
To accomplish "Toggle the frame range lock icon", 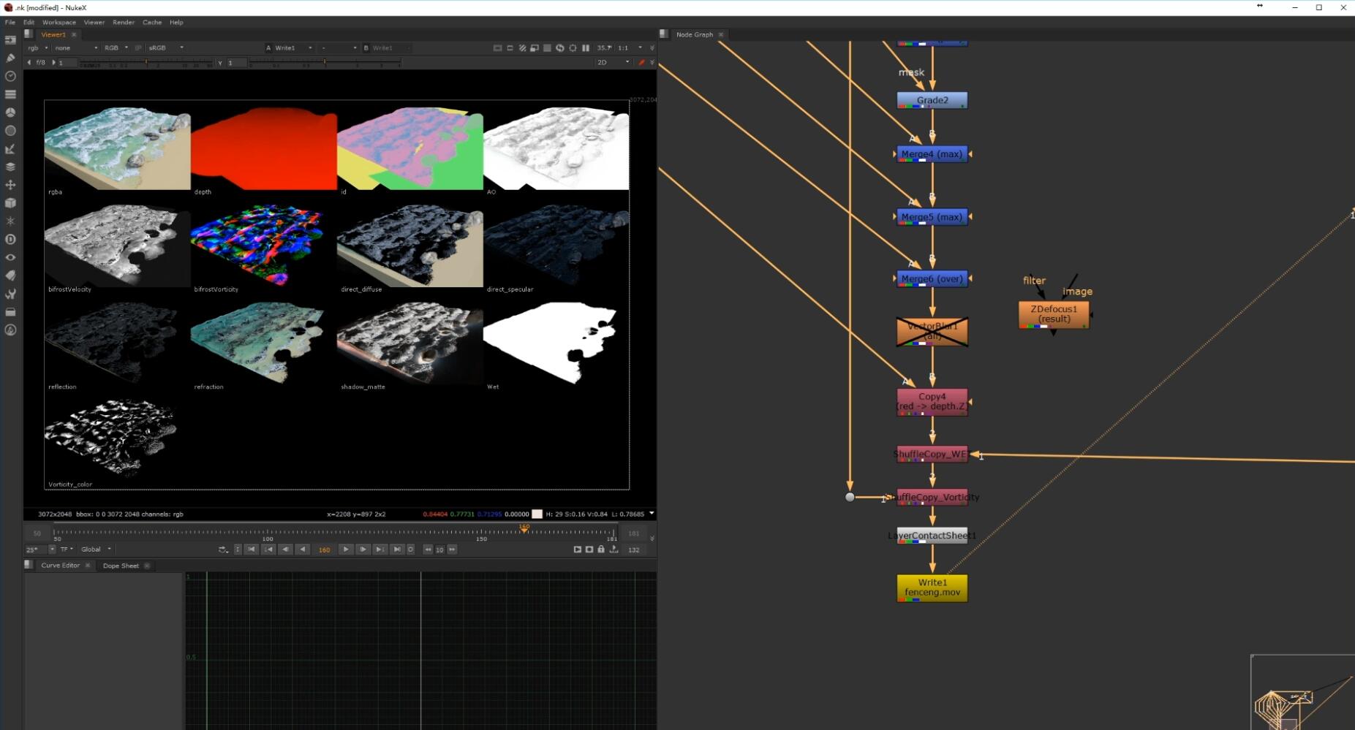I will click(x=601, y=550).
